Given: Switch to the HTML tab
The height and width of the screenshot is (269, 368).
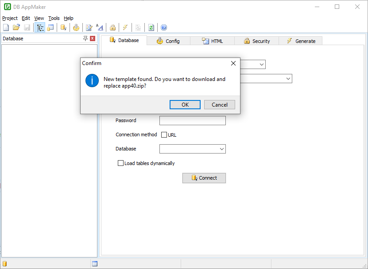Looking at the screenshot, I should tap(213, 41).
